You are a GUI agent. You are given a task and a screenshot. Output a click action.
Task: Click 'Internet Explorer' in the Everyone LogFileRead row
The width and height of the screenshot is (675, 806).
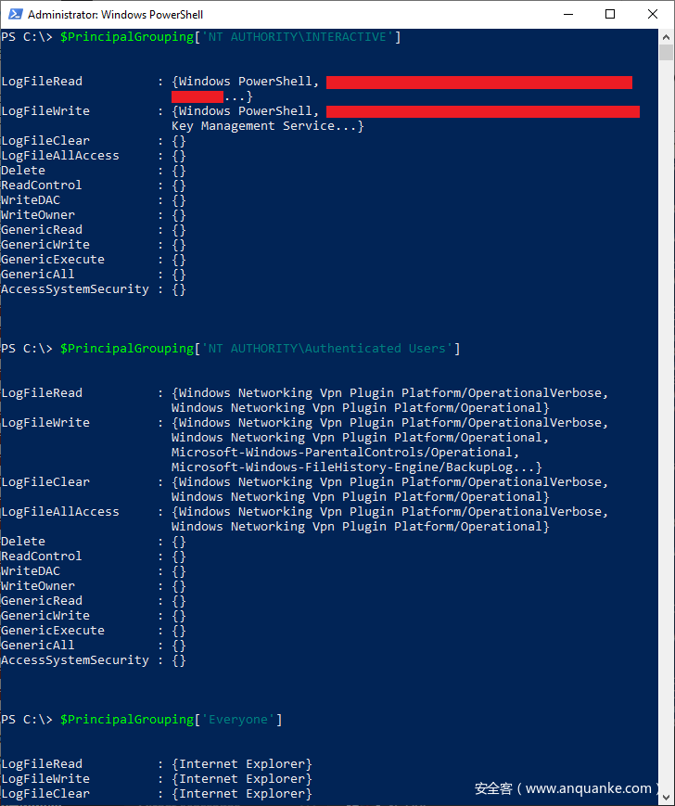point(241,764)
